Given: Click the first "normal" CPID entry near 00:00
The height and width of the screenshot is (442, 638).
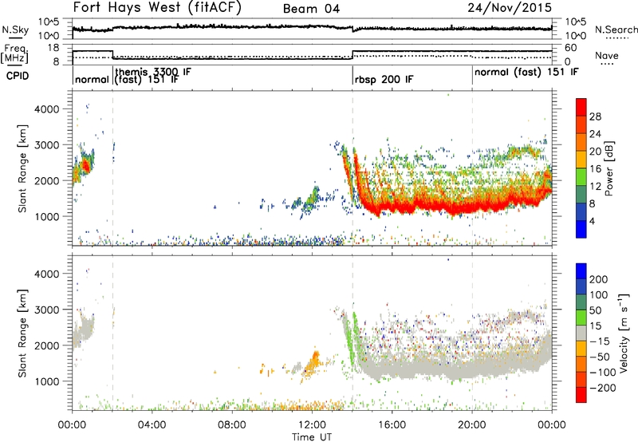Looking at the screenshot, I should 92,79.
